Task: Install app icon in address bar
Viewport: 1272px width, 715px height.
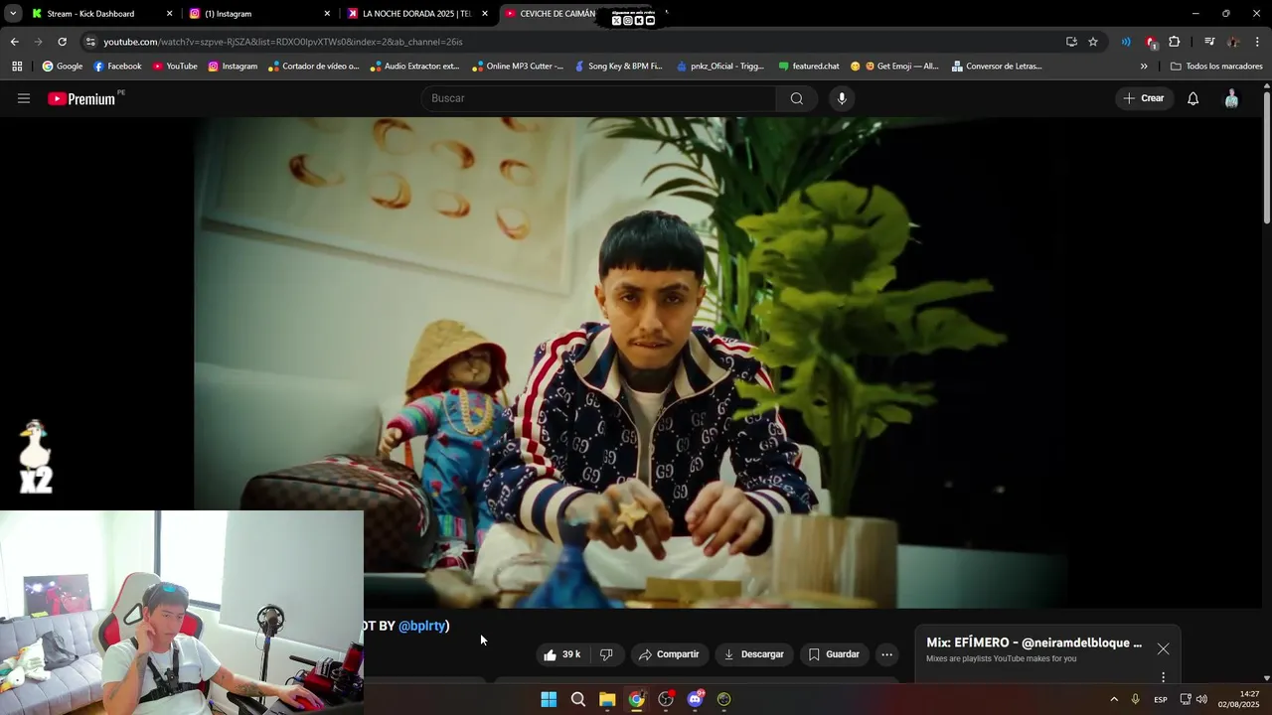Action: coord(1071,42)
